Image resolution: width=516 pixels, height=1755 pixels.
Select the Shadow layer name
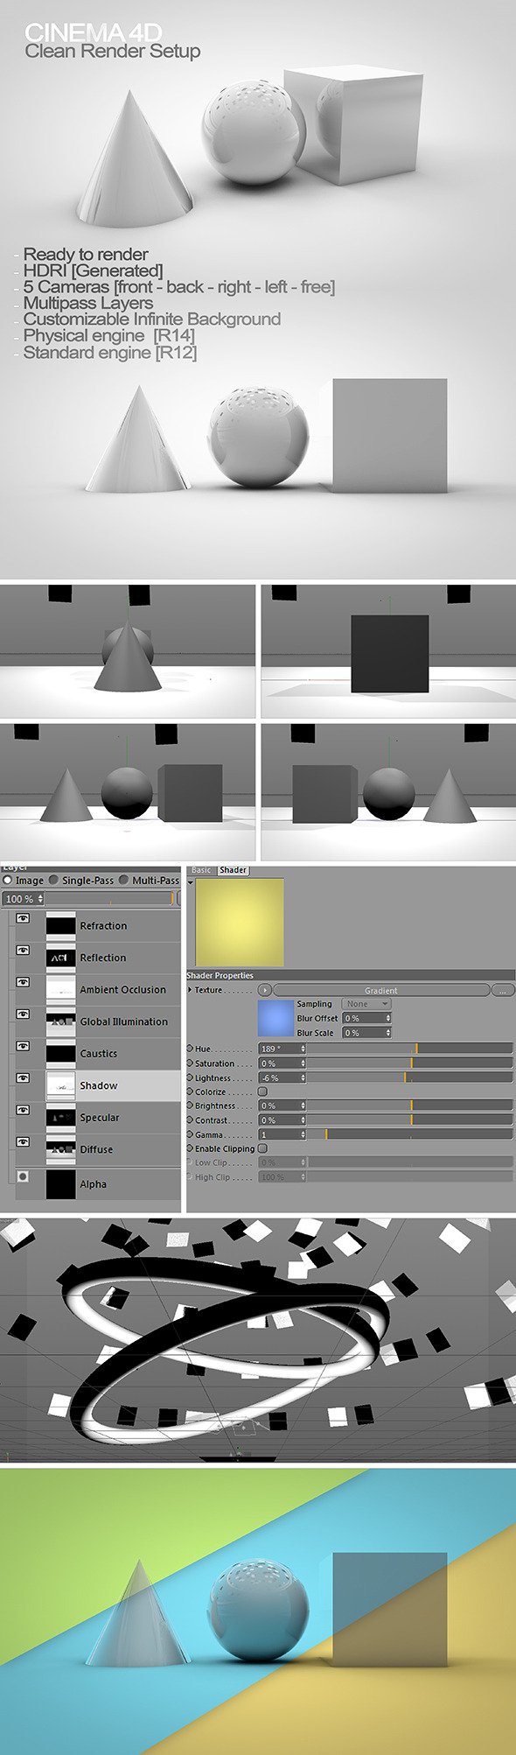pos(98,1085)
